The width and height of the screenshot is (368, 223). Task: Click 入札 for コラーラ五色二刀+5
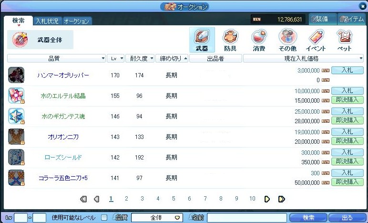[x=348, y=173]
